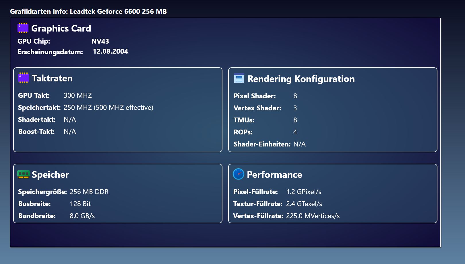
Task: Click the Speichergröße label
Action: 42,192
